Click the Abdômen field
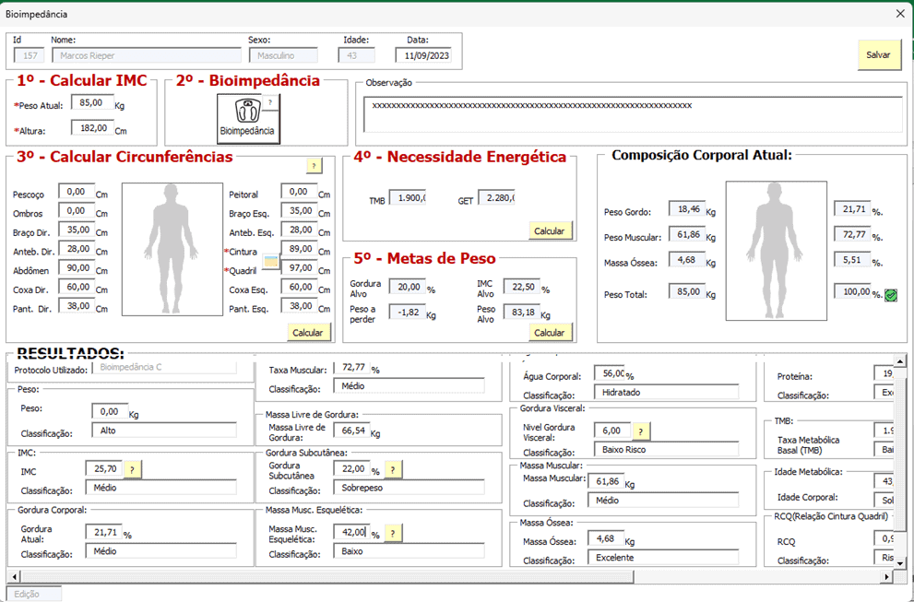 pos(77,267)
